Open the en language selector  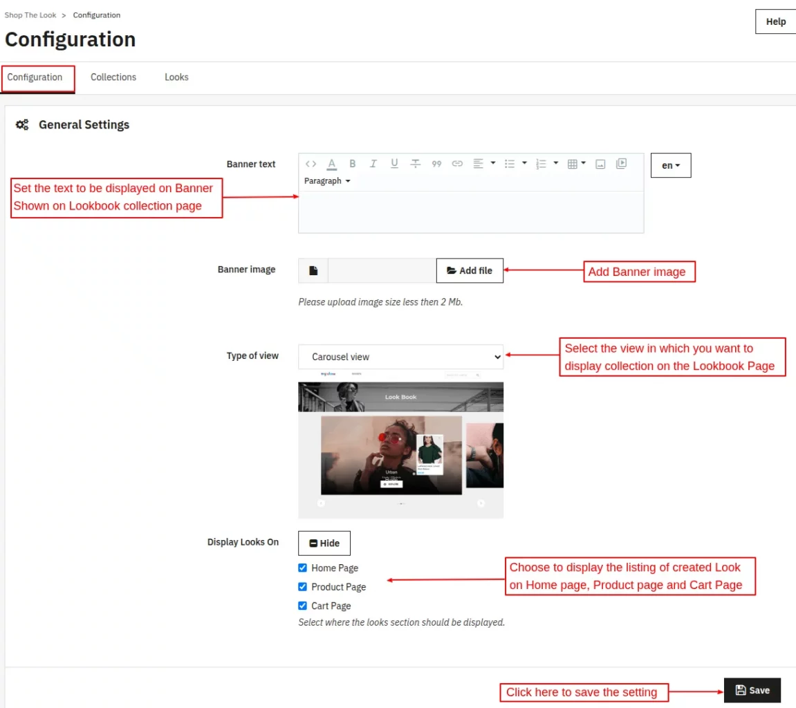pos(671,165)
